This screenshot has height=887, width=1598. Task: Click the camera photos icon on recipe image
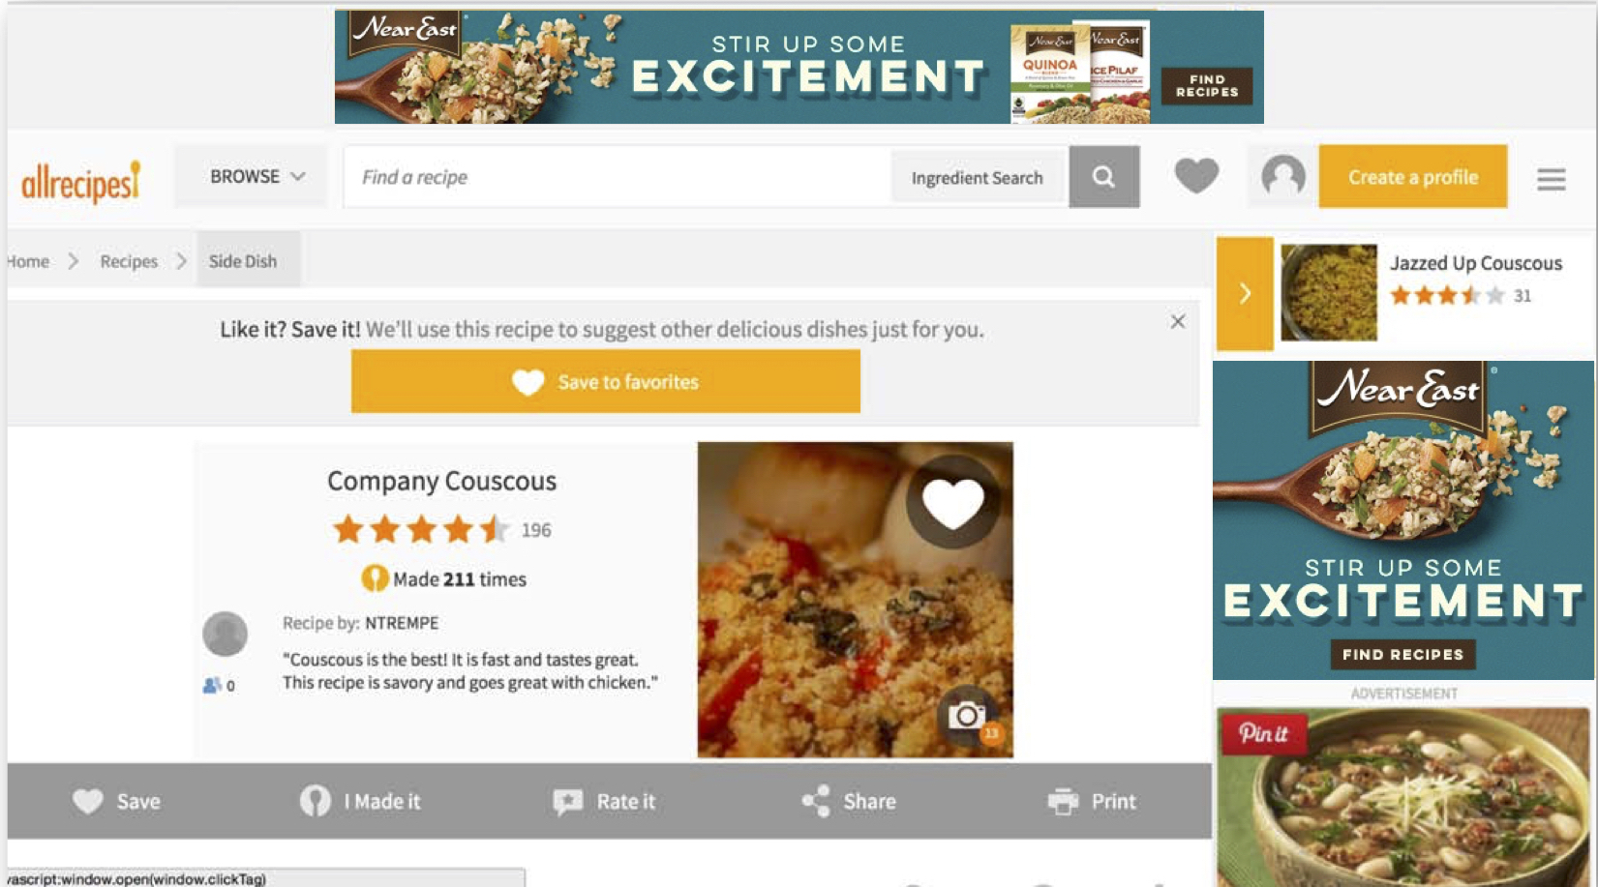tap(967, 716)
